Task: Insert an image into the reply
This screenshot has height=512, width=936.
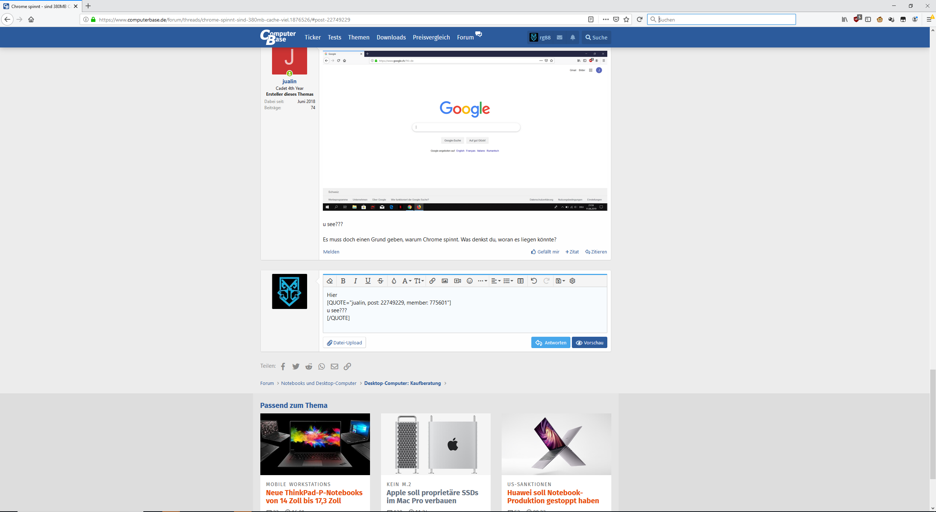Action: point(445,281)
